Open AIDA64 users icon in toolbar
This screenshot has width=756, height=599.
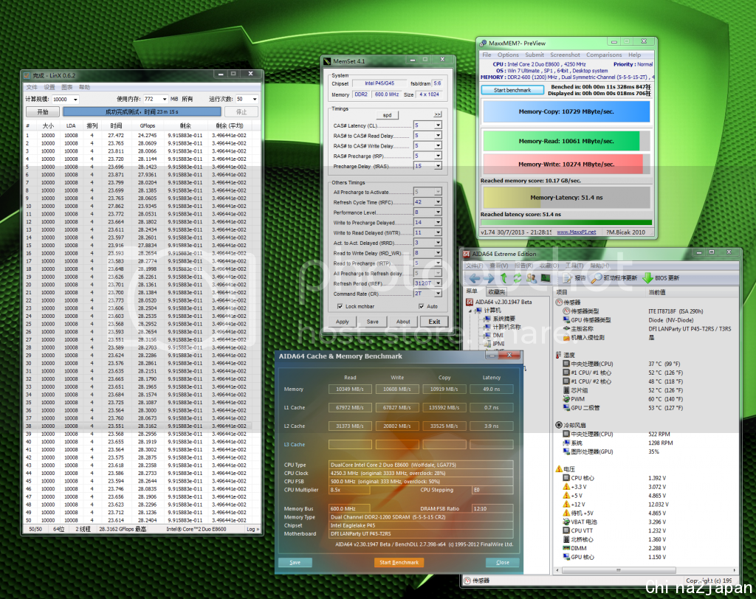532,278
